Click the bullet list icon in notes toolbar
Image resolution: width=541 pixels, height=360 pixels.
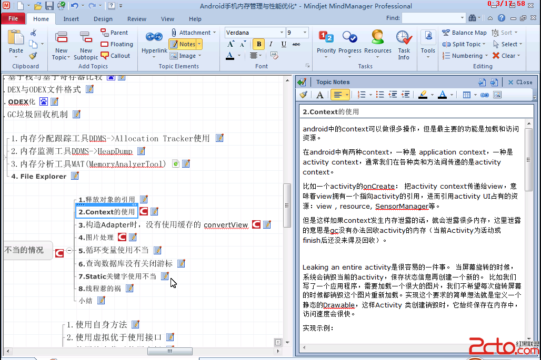click(380, 95)
